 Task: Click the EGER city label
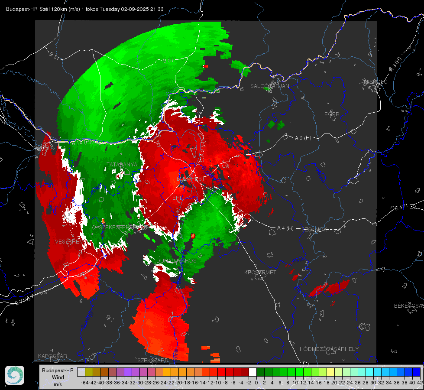click(x=332, y=114)
